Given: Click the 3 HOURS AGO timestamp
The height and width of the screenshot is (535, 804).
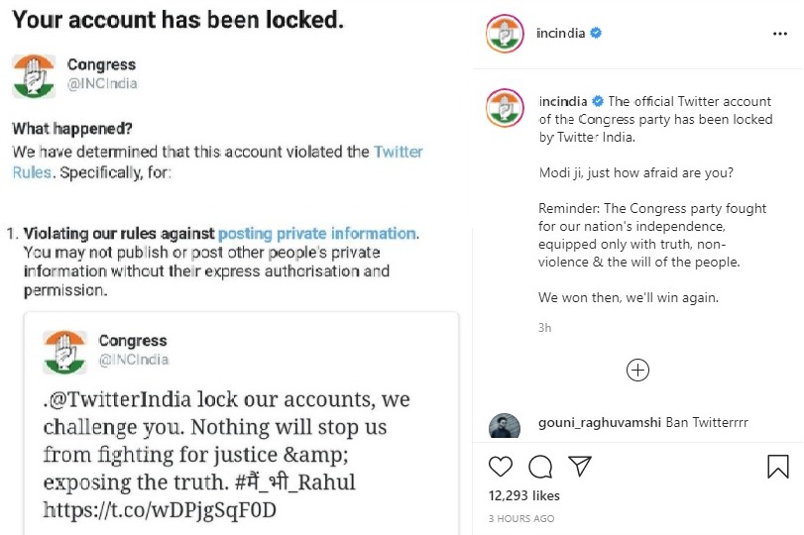Looking at the screenshot, I should (521, 518).
